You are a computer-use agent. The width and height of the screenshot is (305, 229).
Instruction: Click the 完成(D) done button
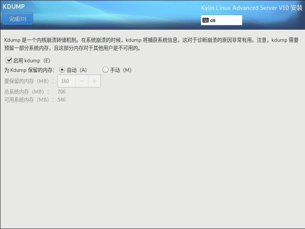coord(18,19)
